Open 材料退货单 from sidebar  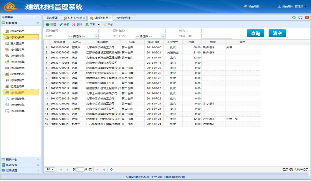(17, 56)
